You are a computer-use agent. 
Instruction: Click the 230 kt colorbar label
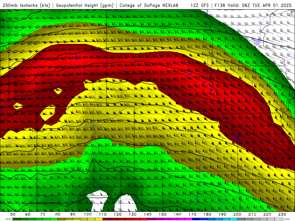coord(282,214)
